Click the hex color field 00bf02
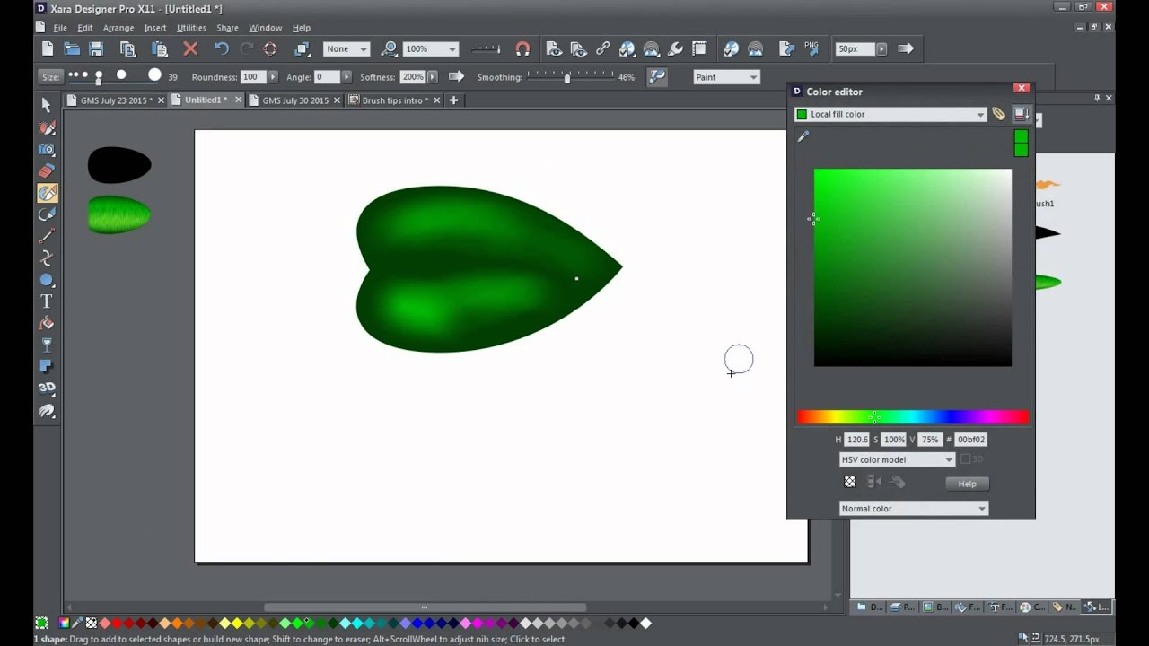1149x646 pixels. [x=970, y=440]
